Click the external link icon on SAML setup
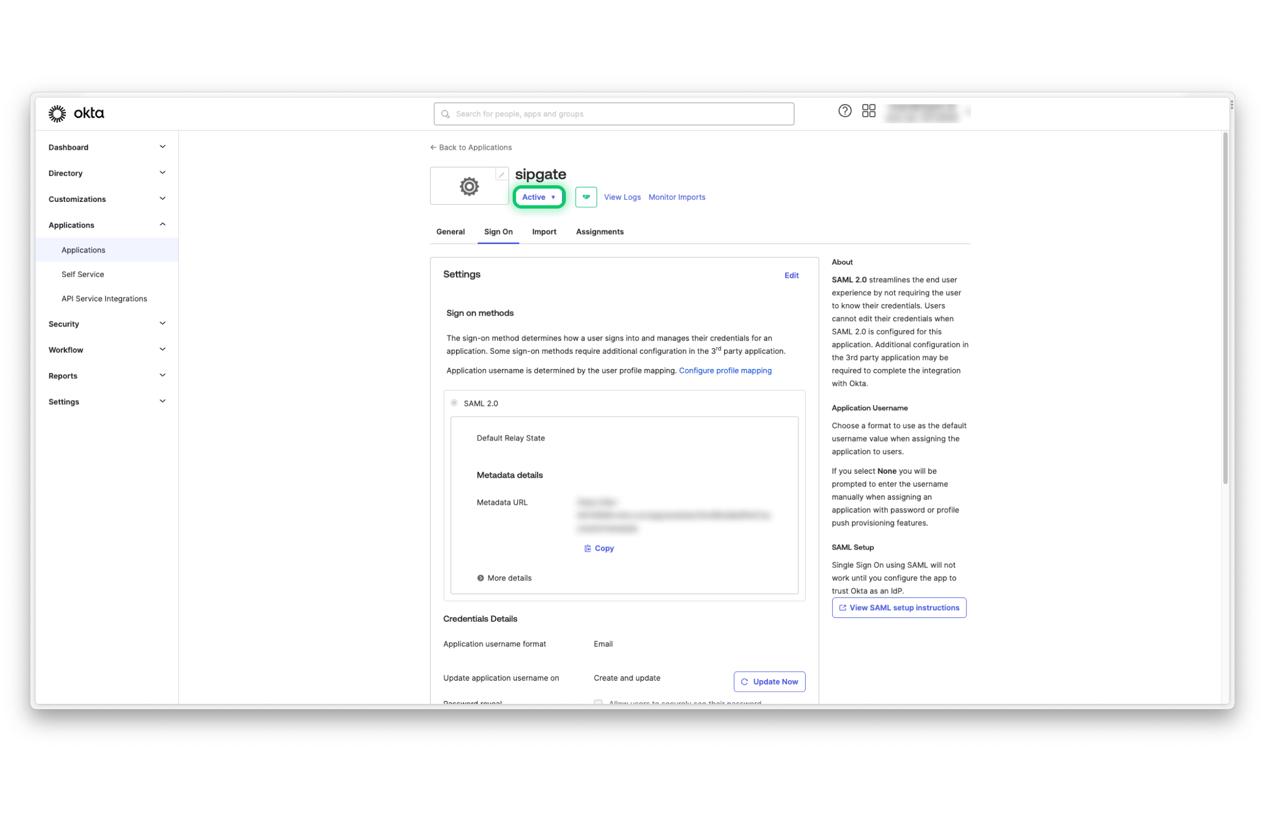The height and width of the screenshot is (821, 1265). pyautogui.click(x=842, y=608)
